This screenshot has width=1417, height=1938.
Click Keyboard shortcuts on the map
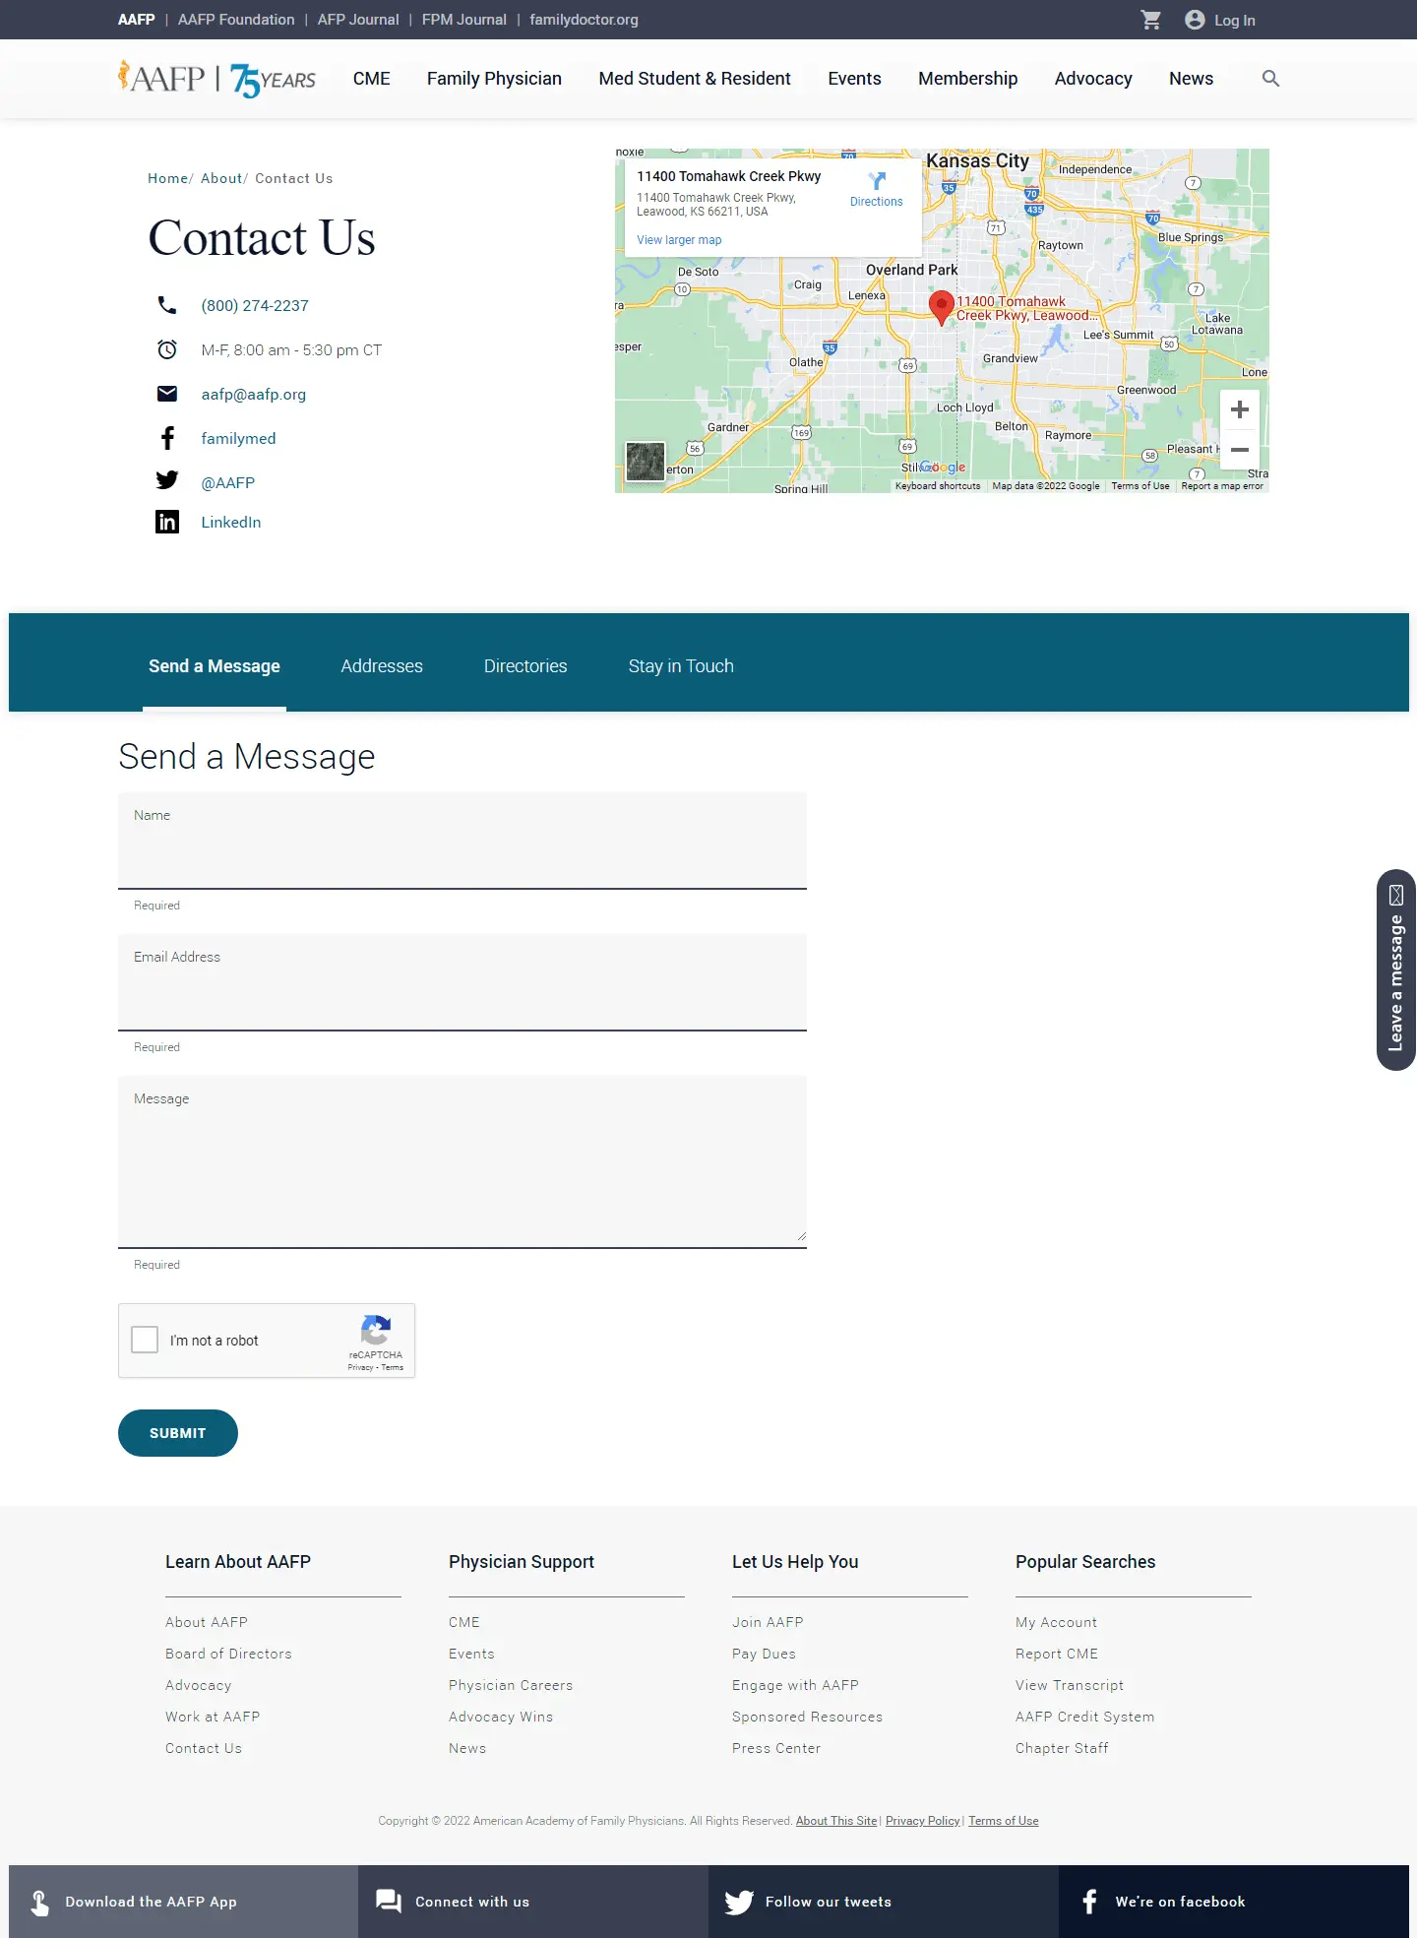tap(938, 486)
